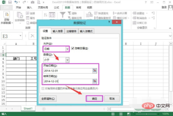The image size is (173, 116).
Task: Switch to page layout view icon
Action: coord(121,114)
